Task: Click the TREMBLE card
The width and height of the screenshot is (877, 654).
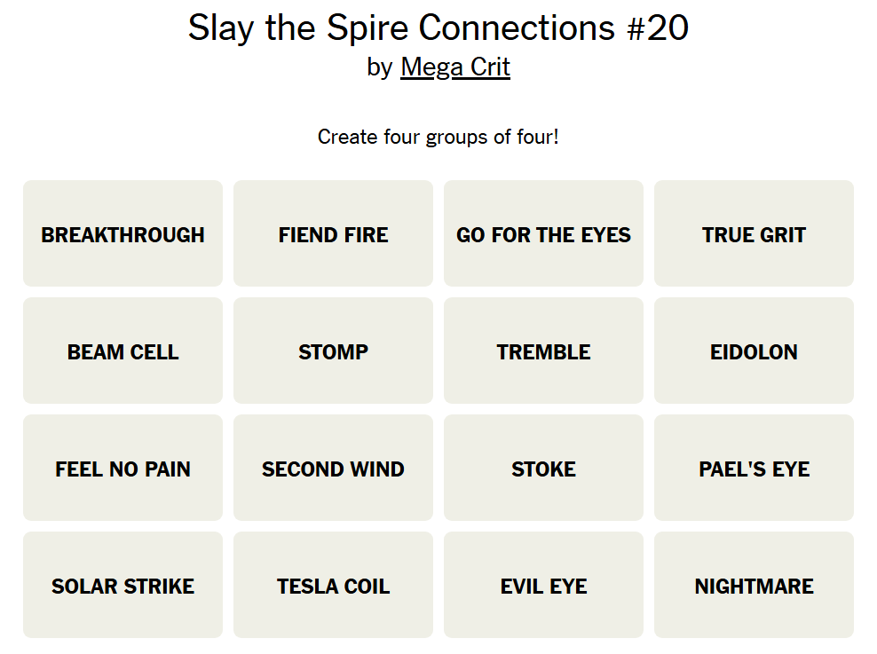Action: click(543, 351)
